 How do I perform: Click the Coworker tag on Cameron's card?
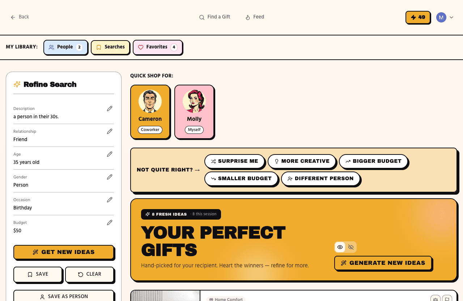pos(150,130)
